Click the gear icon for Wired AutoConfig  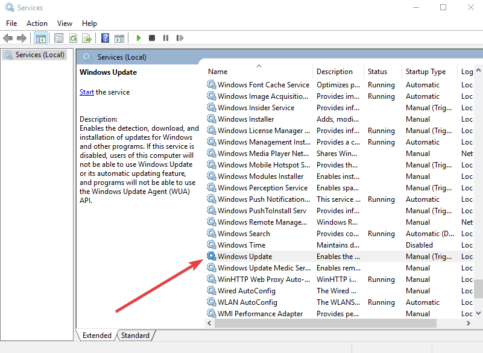pyautogui.click(x=211, y=290)
